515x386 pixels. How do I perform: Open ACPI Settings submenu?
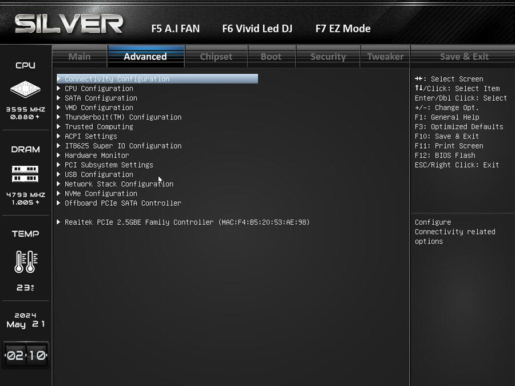(90, 136)
